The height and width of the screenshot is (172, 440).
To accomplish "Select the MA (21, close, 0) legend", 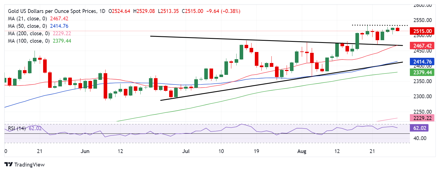I will coord(27,19).
